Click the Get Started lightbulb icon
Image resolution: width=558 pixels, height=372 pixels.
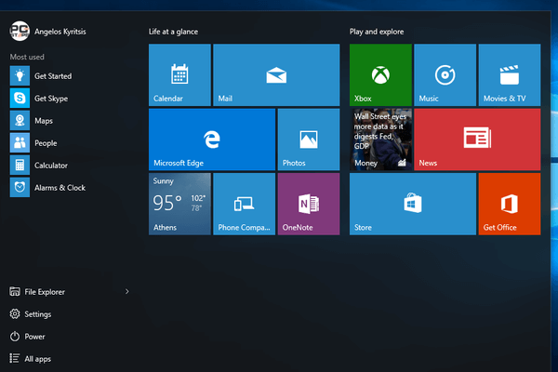20,76
